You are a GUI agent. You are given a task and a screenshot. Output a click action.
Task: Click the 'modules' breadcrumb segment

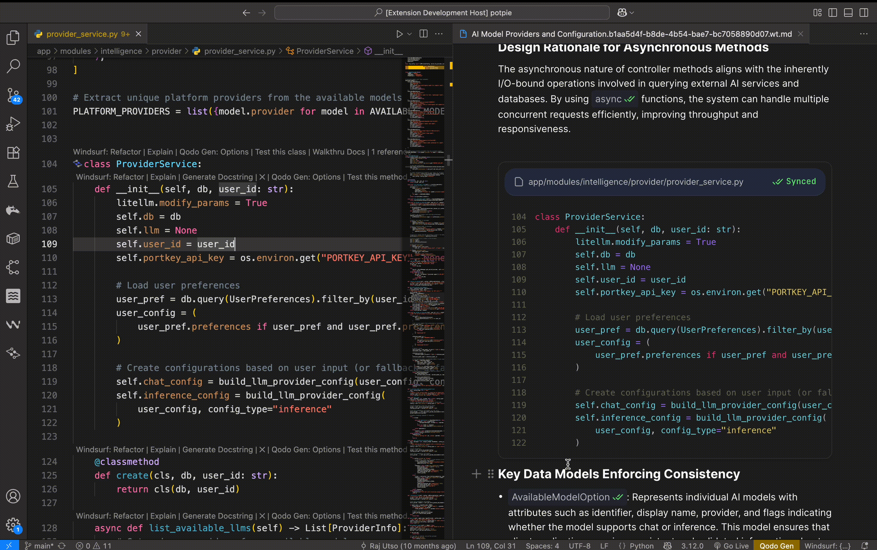click(75, 51)
